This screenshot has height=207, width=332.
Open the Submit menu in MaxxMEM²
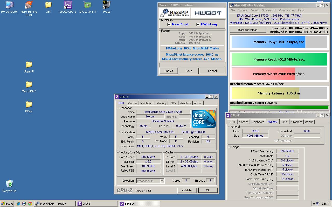[255, 10]
